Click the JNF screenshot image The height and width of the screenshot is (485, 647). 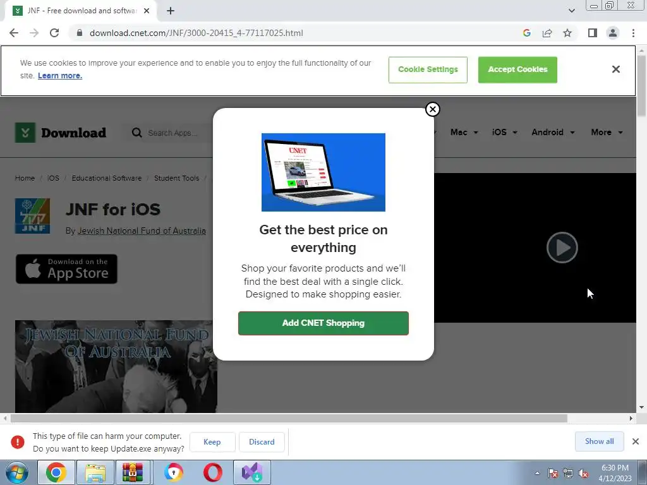tap(116, 366)
